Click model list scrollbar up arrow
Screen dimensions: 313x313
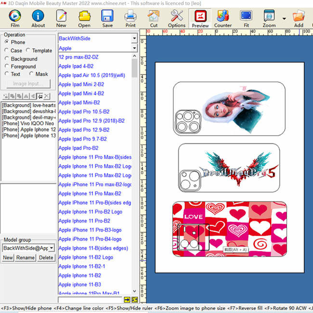[x=134, y=56]
